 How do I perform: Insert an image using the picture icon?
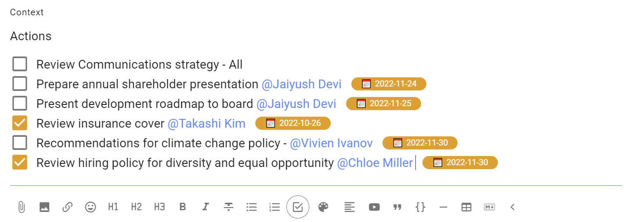tap(44, 207)
